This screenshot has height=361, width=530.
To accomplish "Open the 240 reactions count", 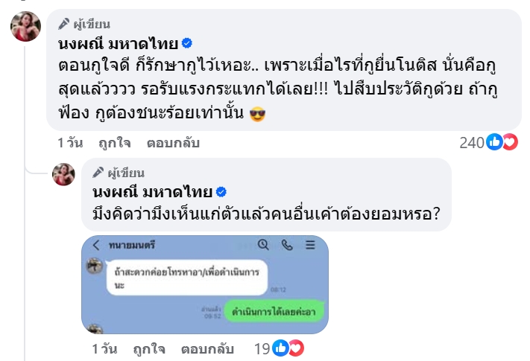I will [471, 142].
